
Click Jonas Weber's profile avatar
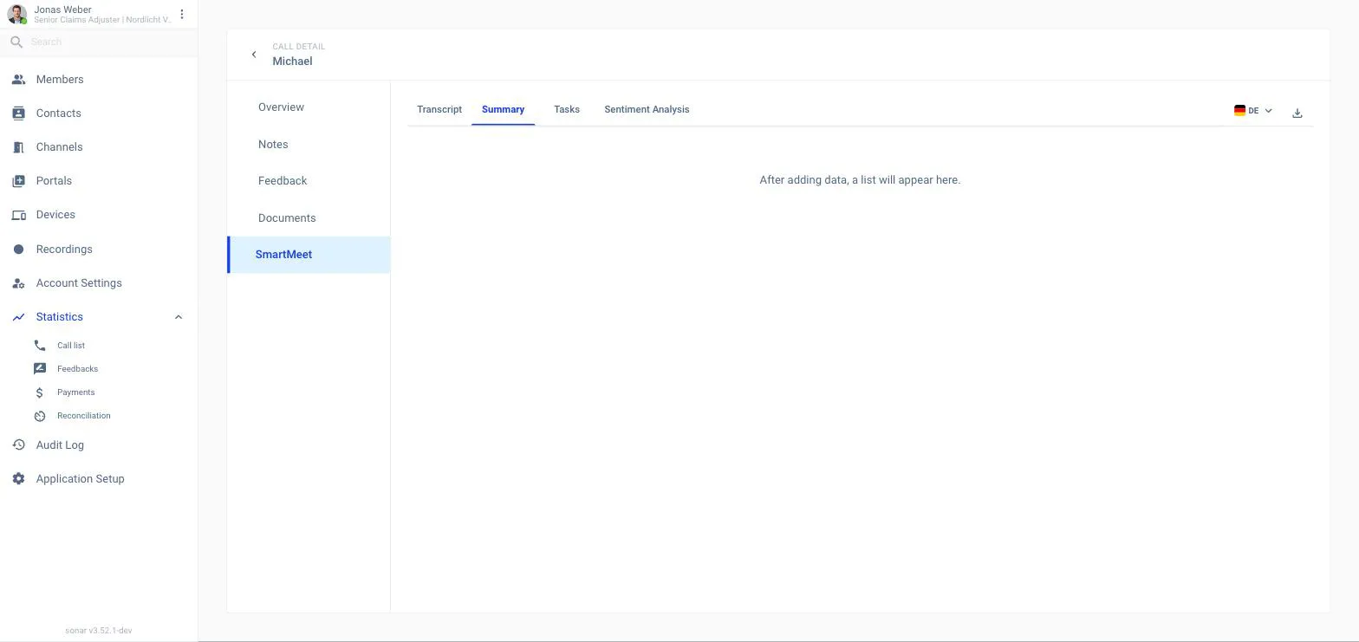[x=16, y=14]
